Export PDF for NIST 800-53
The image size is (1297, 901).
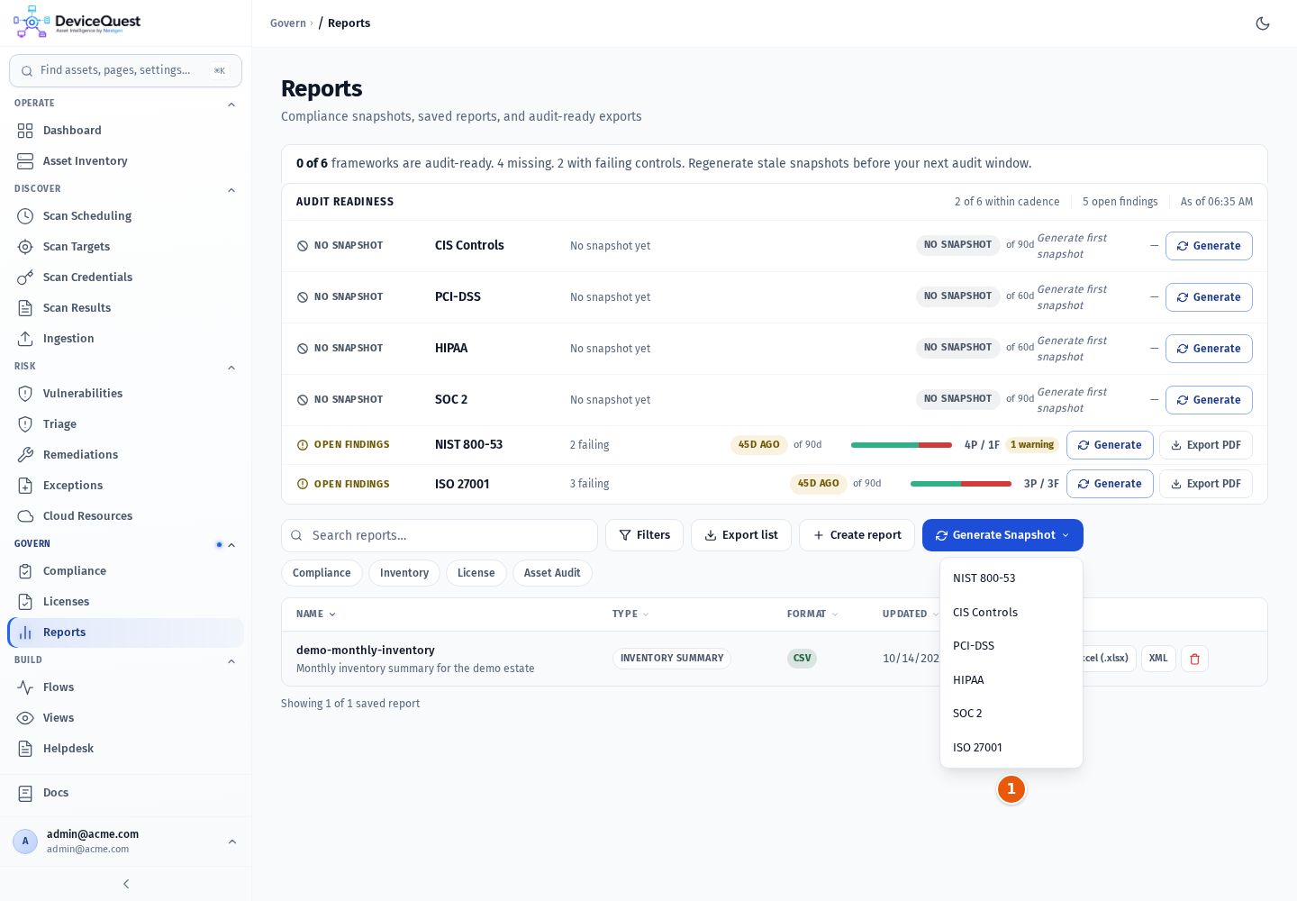point(1206,445)
